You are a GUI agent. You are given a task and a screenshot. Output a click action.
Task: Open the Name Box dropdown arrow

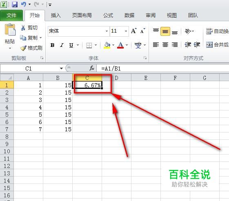[x=61, y=68]
